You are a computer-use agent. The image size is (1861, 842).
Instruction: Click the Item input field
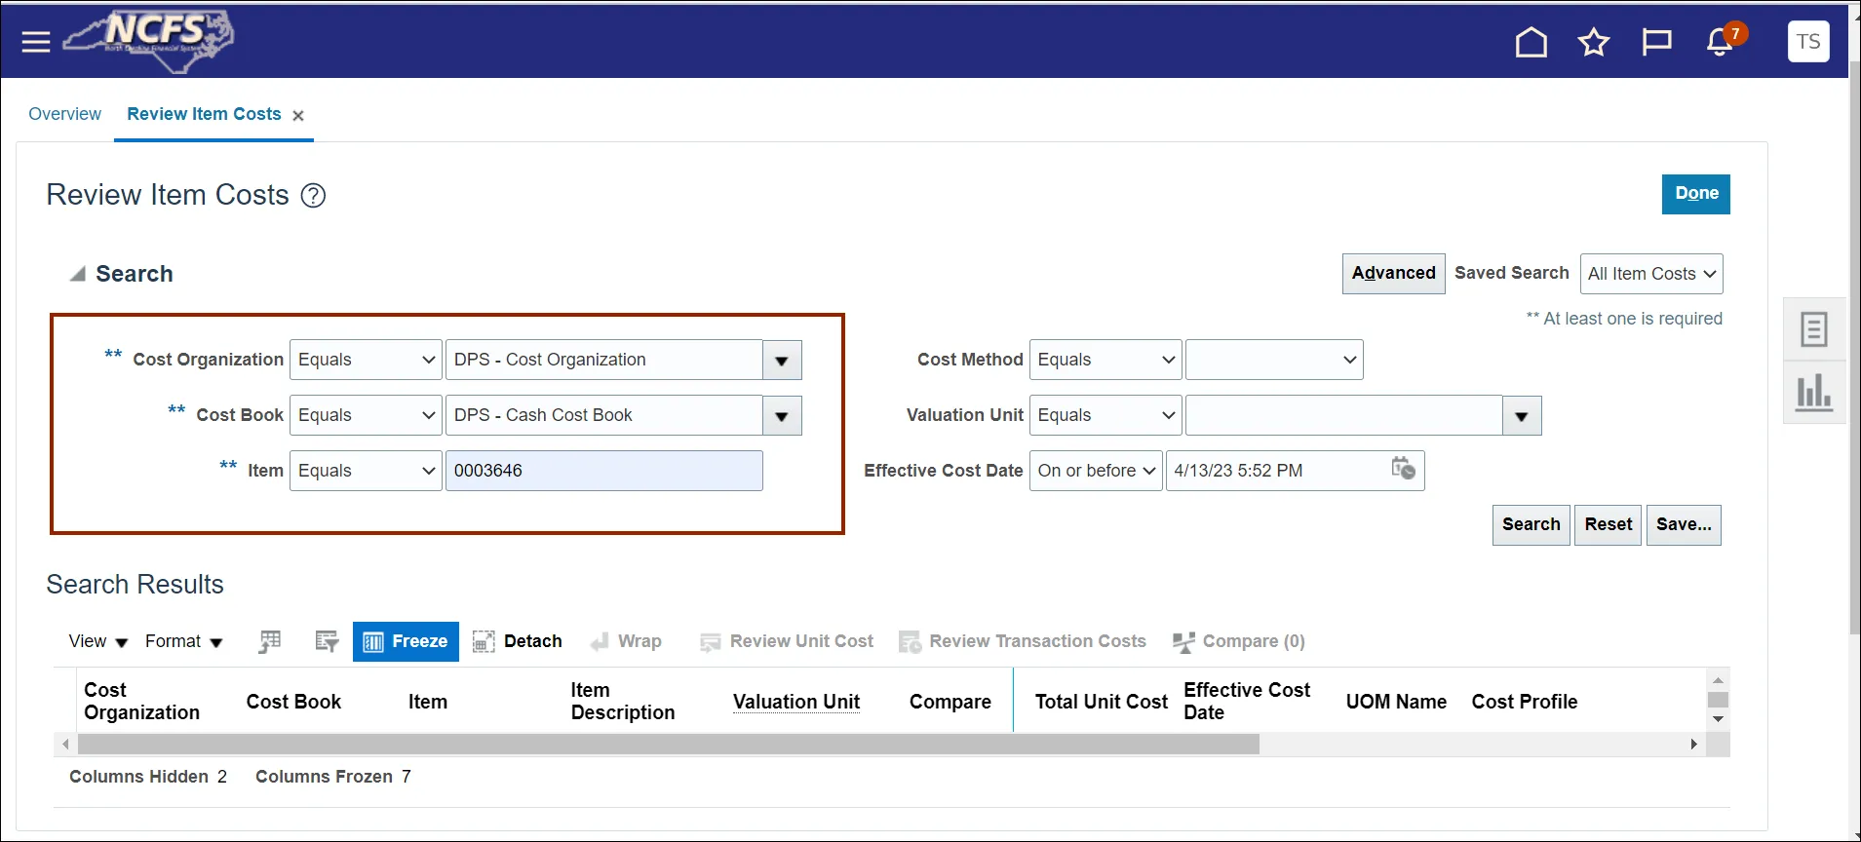pos(603,471)
